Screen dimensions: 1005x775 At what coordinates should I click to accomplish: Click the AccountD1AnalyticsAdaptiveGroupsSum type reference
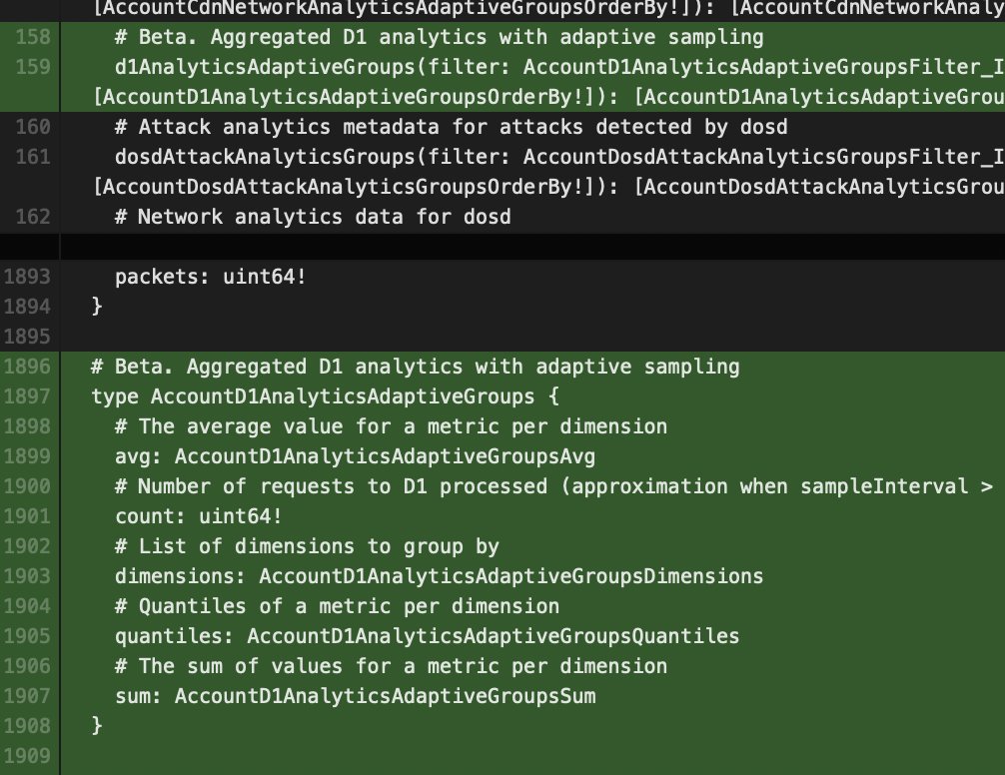(x=385, y=696)
